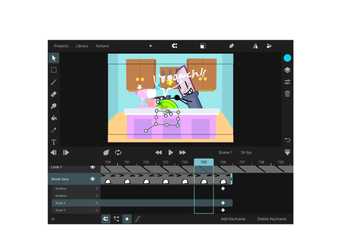The image size is (338, 239).
Task: Step to the previous frame
Action: point(53,153)
